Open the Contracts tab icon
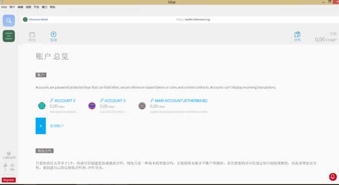This screenshot has height=185, width=339. (297, 37)
